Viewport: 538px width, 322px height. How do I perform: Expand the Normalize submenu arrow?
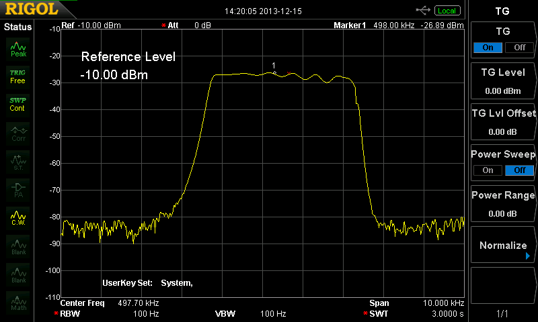point(528,256)
